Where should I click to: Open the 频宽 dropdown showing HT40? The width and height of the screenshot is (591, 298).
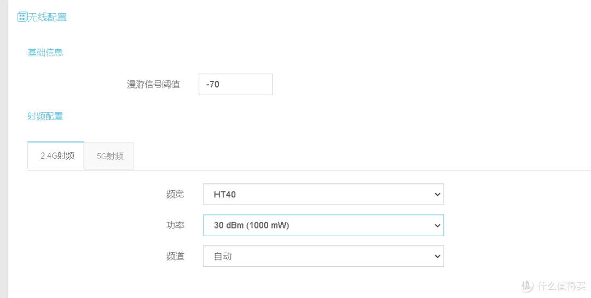323,195
